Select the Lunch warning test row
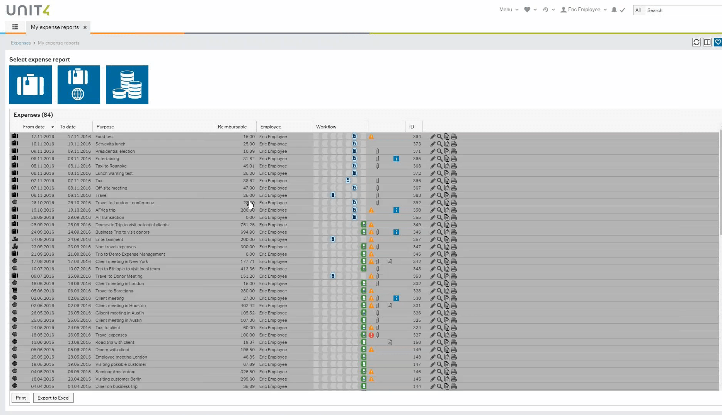 click(364, 173)
